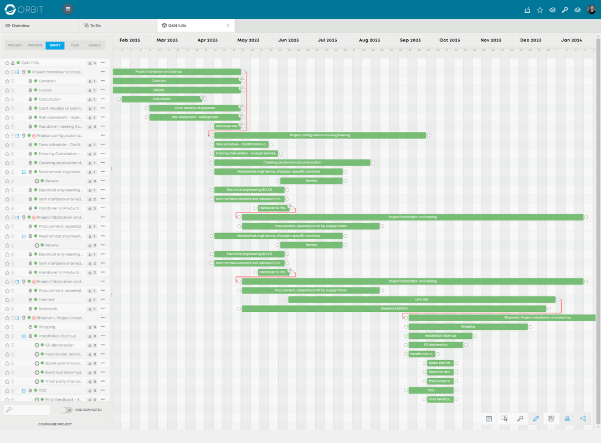This screenshot has height=443, width=601.
Task: Click the favorites star in the top header
Action: [540, 10]
